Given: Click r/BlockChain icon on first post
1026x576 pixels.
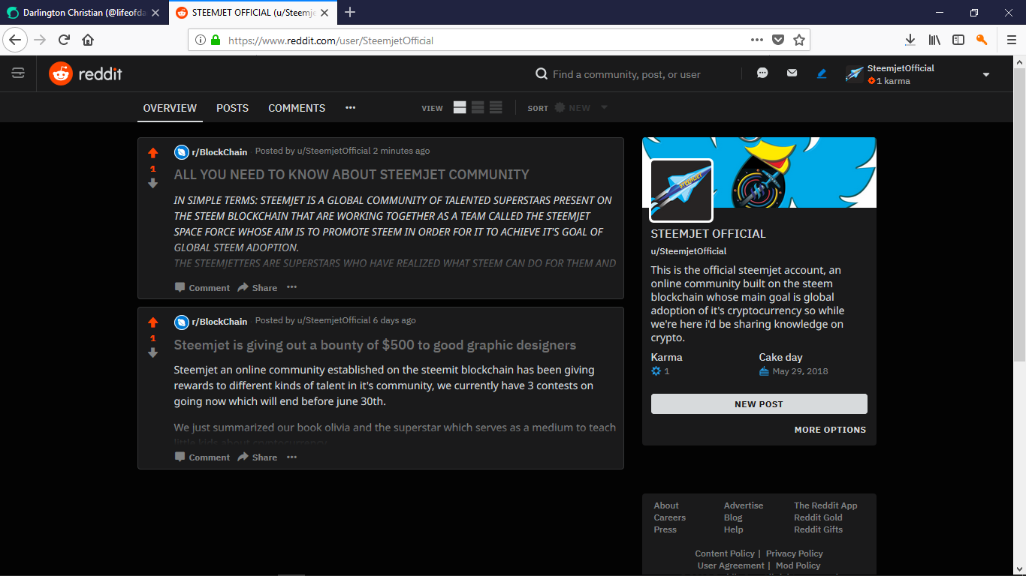Looking at the screenshot, I should 182,152.
